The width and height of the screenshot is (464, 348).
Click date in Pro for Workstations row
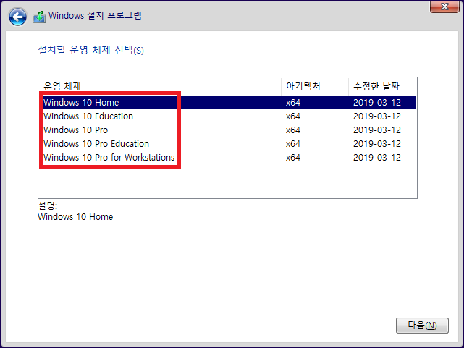[x=377, y=157]
